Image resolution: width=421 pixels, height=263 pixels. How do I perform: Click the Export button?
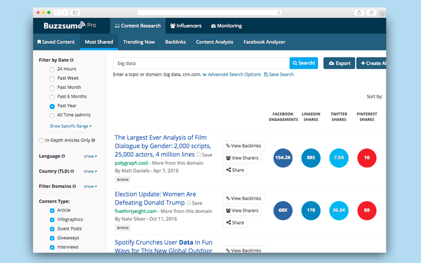coord(339,63)
